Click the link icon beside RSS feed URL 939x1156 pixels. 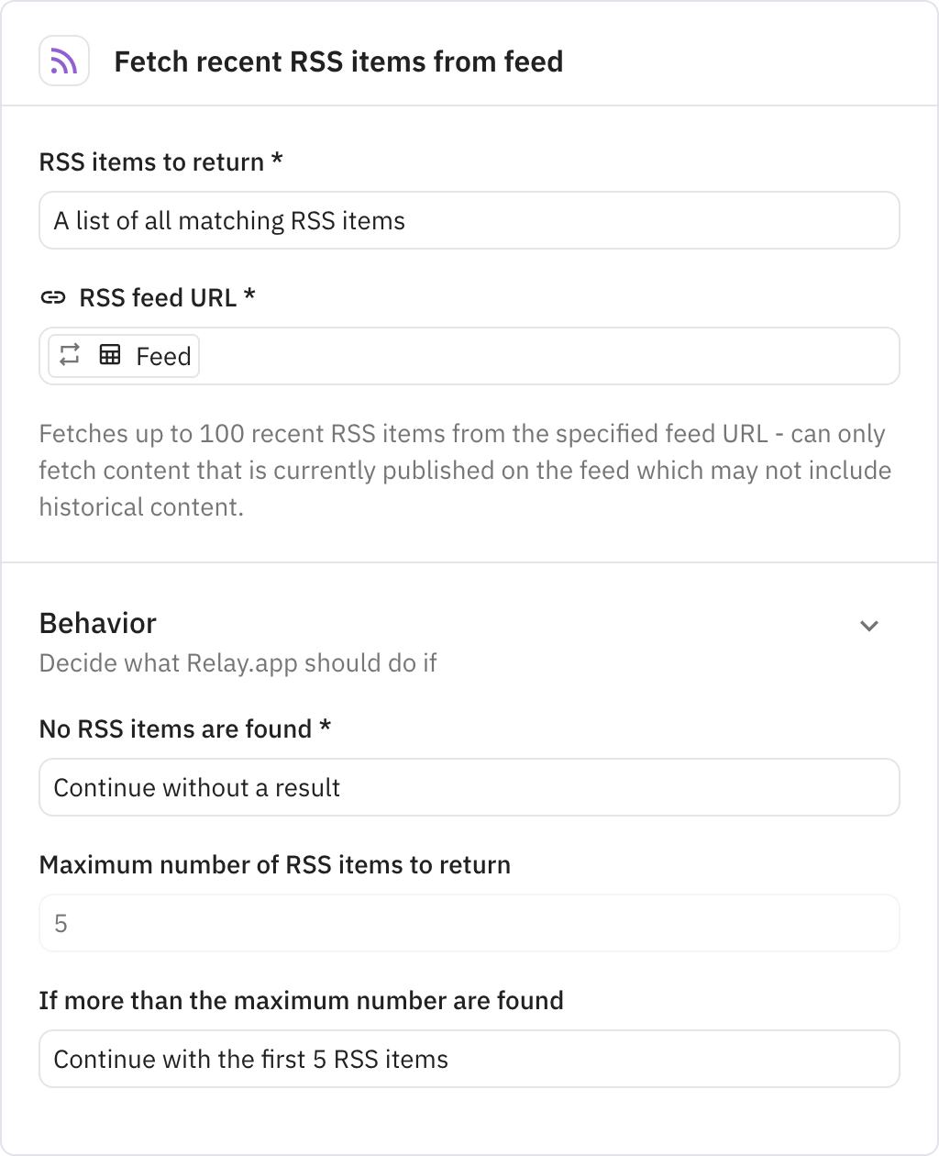pos(54,296)
